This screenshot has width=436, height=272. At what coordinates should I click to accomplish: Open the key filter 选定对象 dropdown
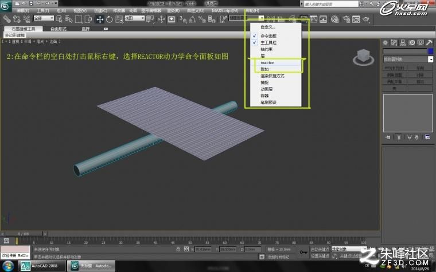pyautogui.click(x=349, y=249)
